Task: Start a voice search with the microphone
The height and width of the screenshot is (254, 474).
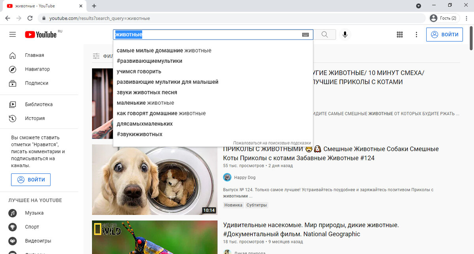Action: click(x=344, y=34)
